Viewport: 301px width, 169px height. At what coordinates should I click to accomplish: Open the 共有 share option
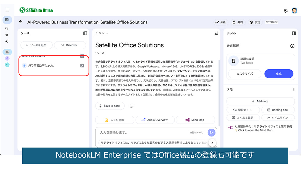point(238,22)
